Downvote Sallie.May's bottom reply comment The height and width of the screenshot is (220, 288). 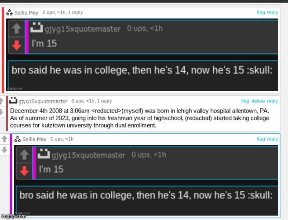tap(4, 150)
